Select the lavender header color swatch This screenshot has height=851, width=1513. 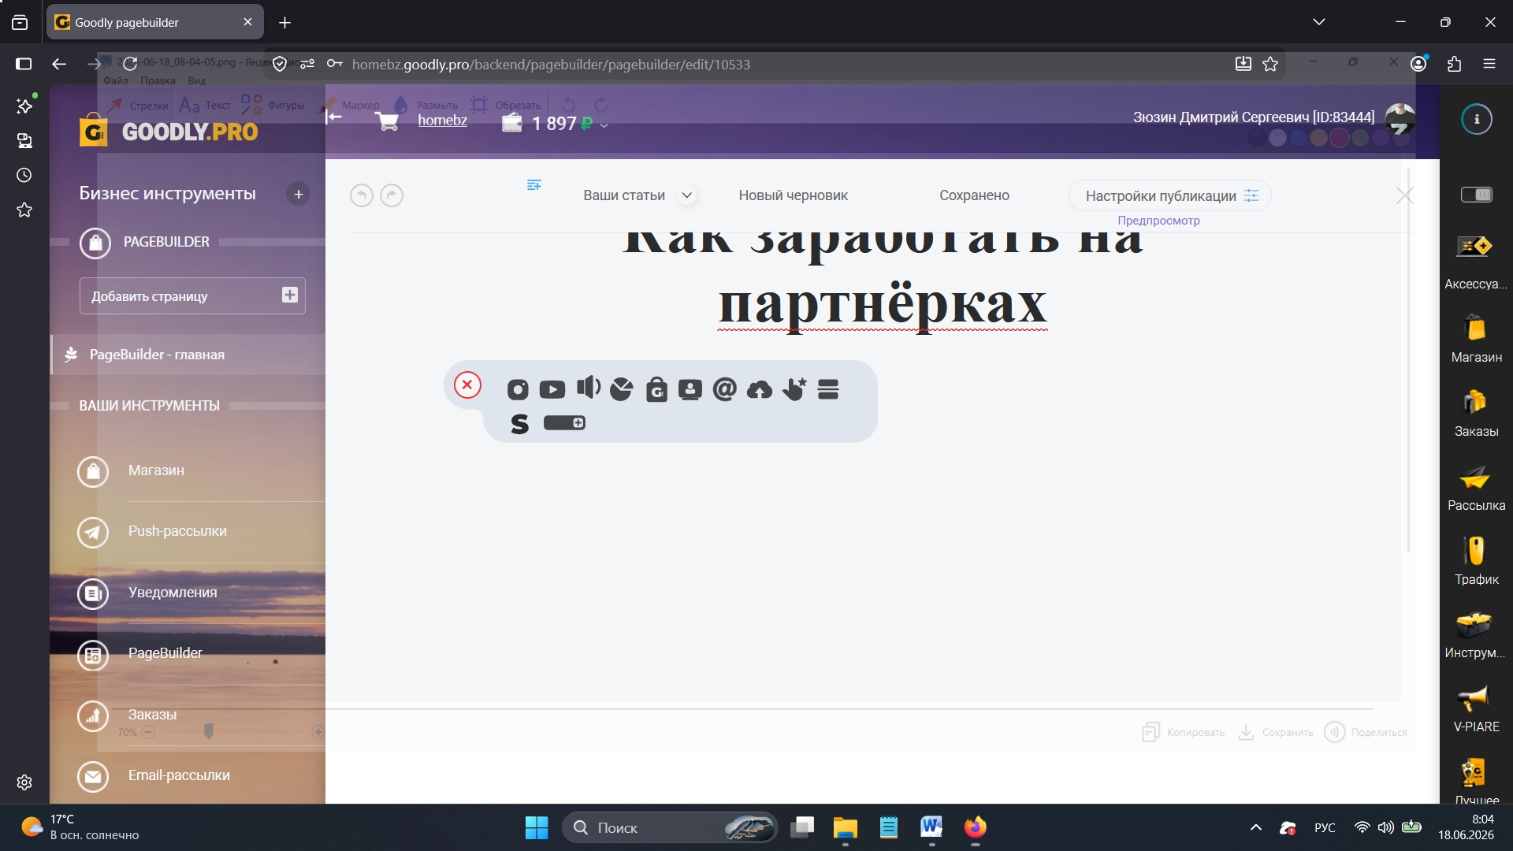[x=1277, y=138]
